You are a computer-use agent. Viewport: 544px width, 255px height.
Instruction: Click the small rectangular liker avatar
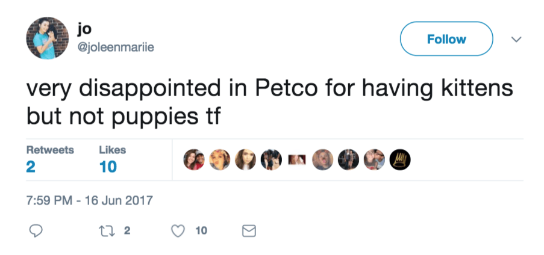(x=298, y=159)
